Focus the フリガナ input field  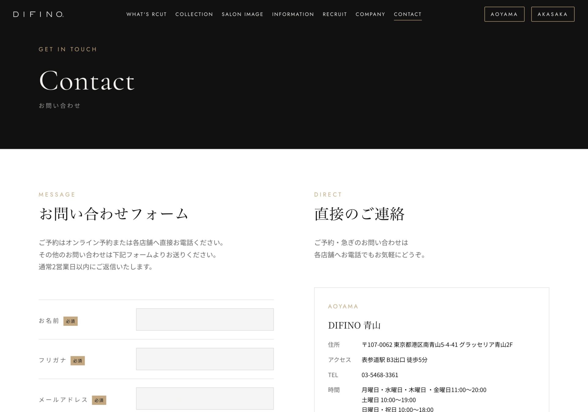click(x=205, y=359)
